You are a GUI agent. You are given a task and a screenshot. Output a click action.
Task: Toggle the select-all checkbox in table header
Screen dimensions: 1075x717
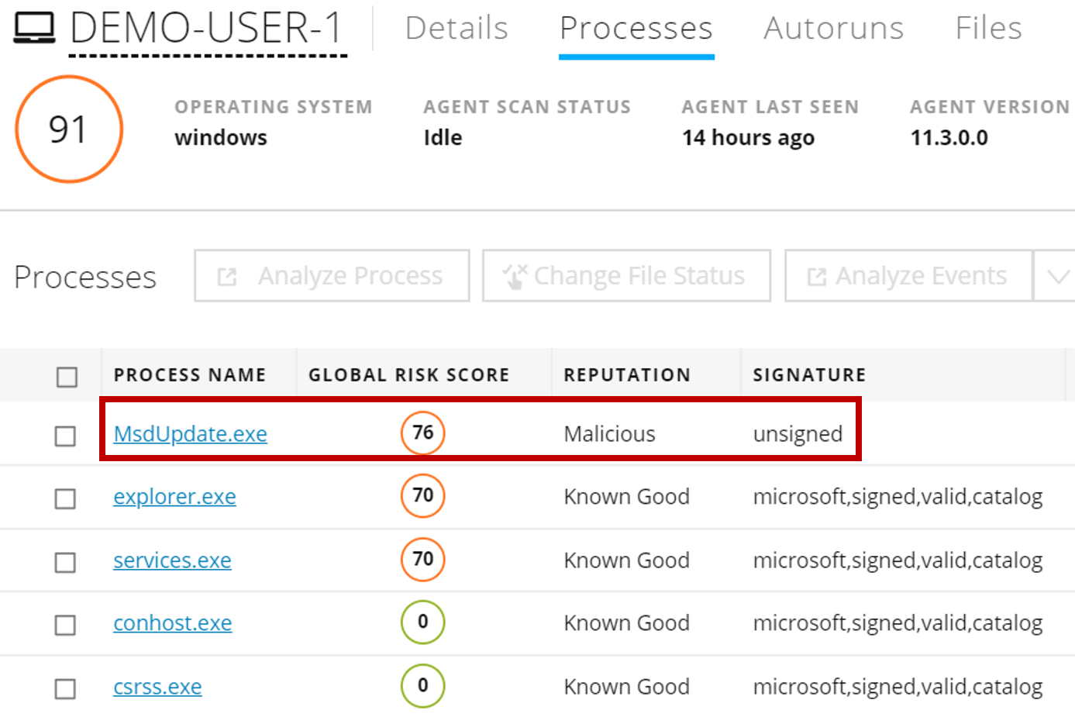pyautogui.click(x=67, y=377)
